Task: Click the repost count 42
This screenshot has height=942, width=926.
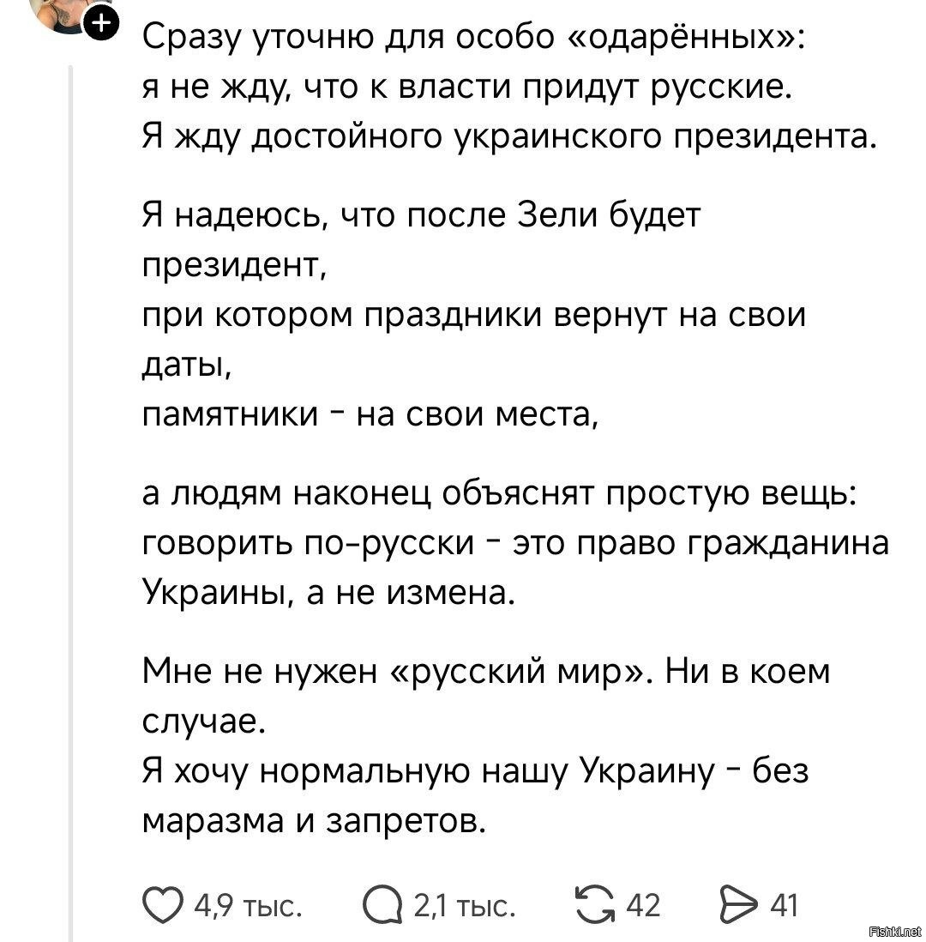Action: click(x=643, y=906)
